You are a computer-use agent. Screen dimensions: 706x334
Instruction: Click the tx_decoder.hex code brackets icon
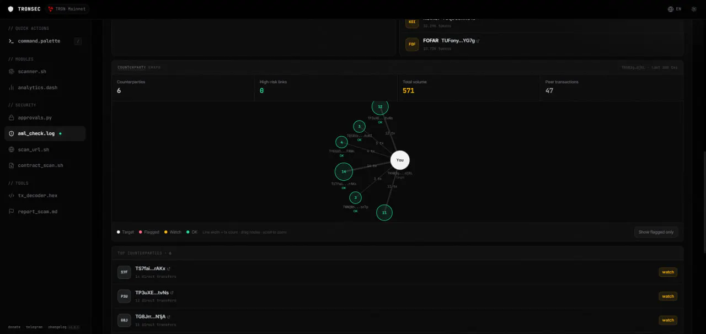coord(12,196)
